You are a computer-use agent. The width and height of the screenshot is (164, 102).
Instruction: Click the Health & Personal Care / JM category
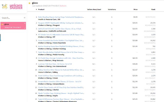pos(49,19)
